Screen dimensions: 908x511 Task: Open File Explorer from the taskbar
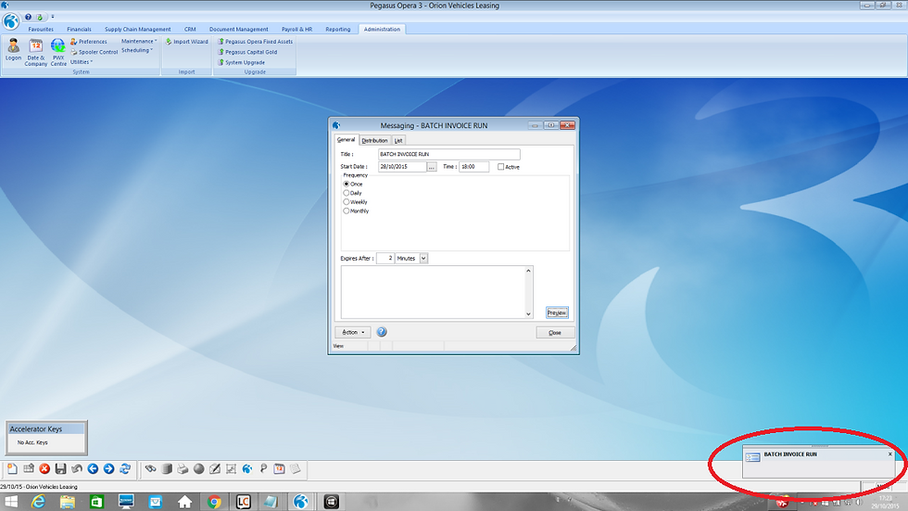coord(67,502)
